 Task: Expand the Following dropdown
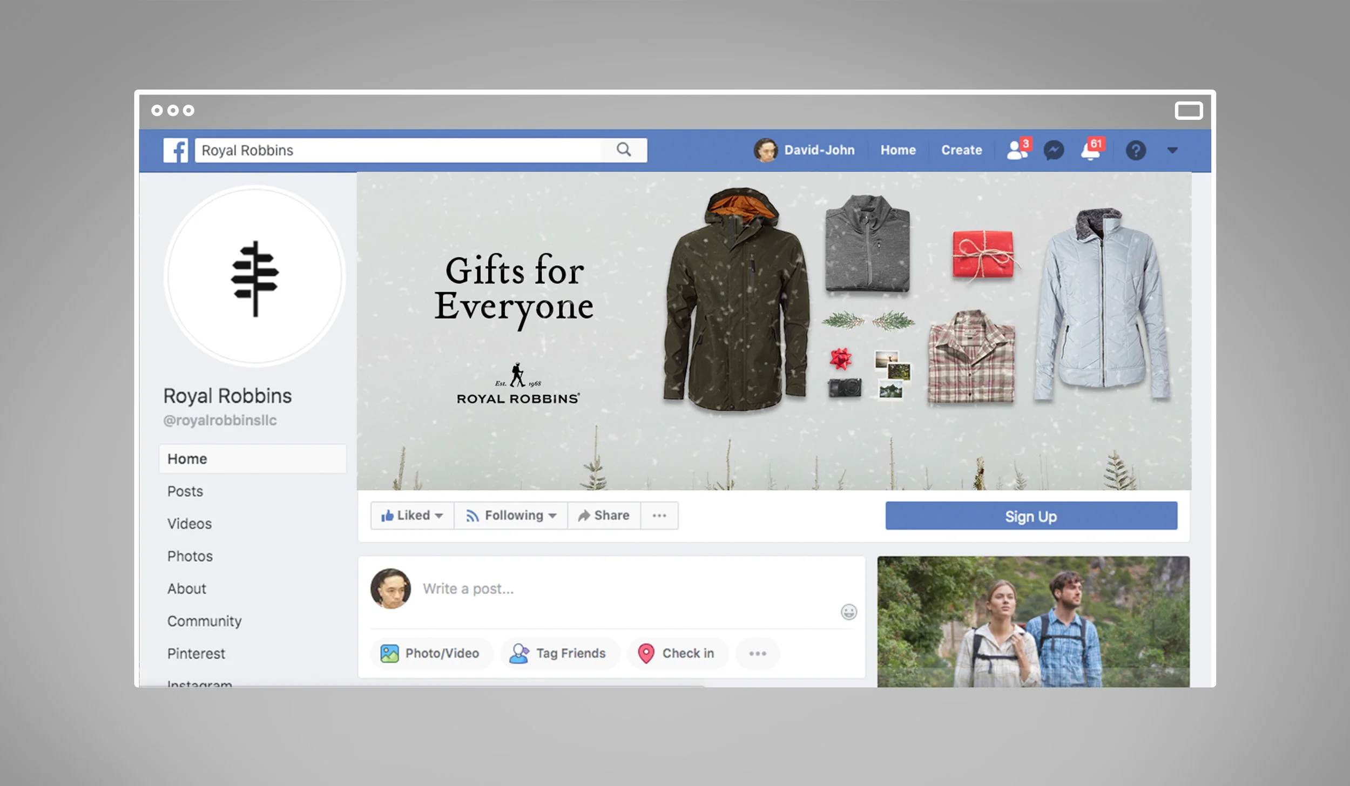(511, 516)
